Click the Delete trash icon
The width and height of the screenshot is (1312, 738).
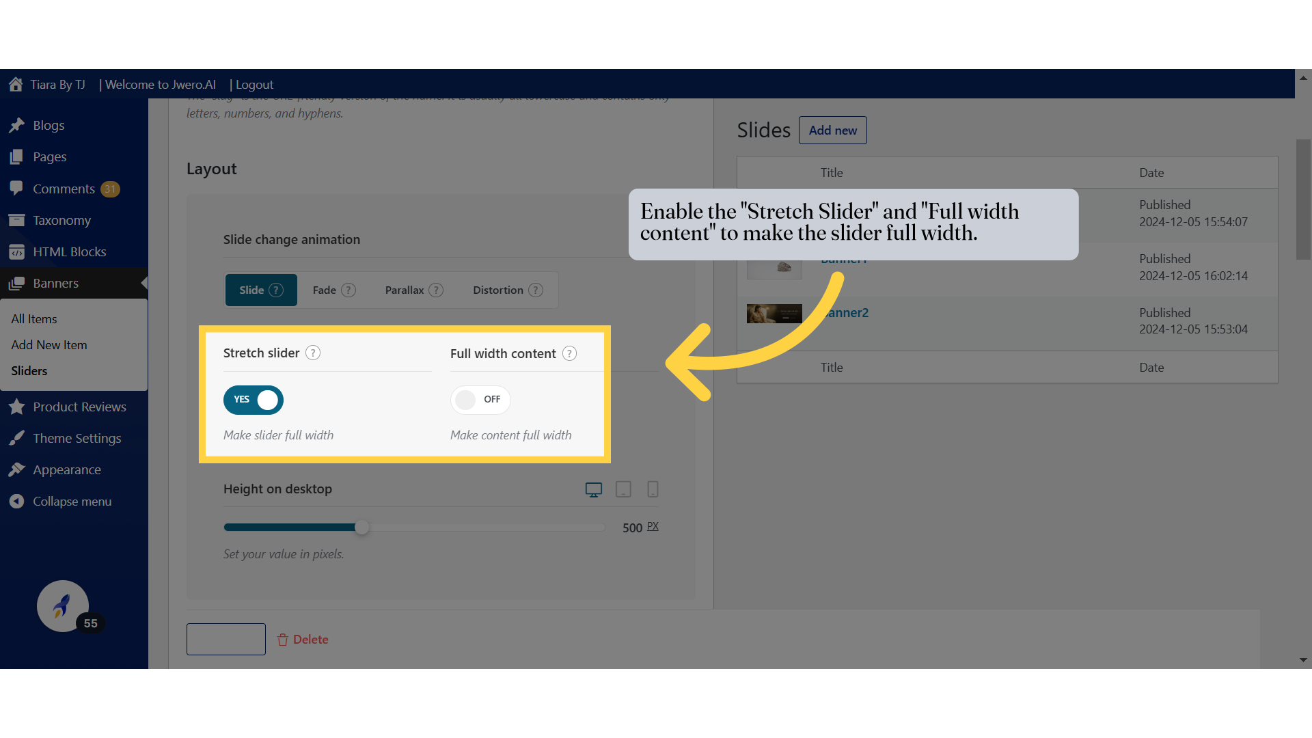click(x=283, y=640)
